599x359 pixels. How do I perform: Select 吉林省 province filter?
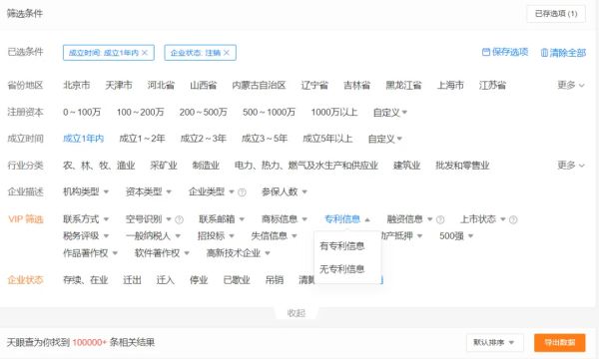click(356, 85)
